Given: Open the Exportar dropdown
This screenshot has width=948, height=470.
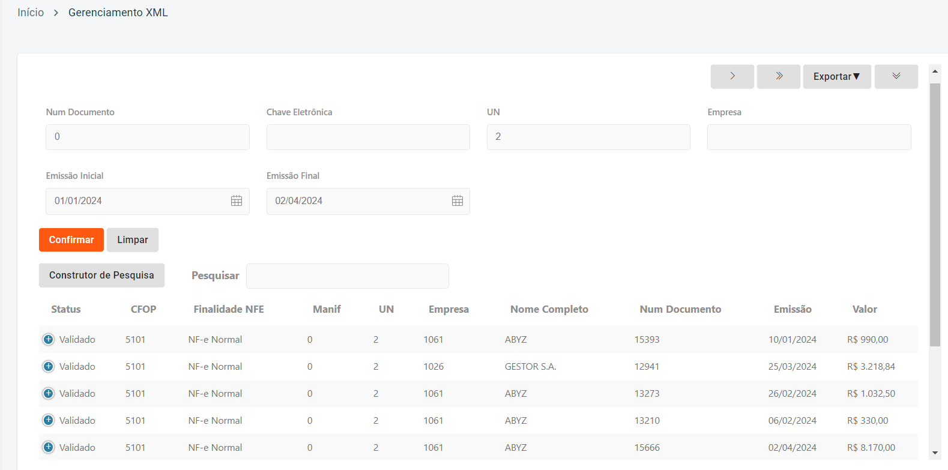Looking at the screenshot, I should point(837,76).
